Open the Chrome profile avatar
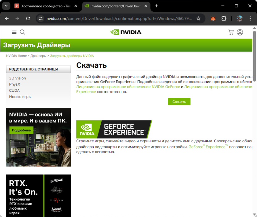The width and height of the screenshot is (257, 217). point(239,18)
